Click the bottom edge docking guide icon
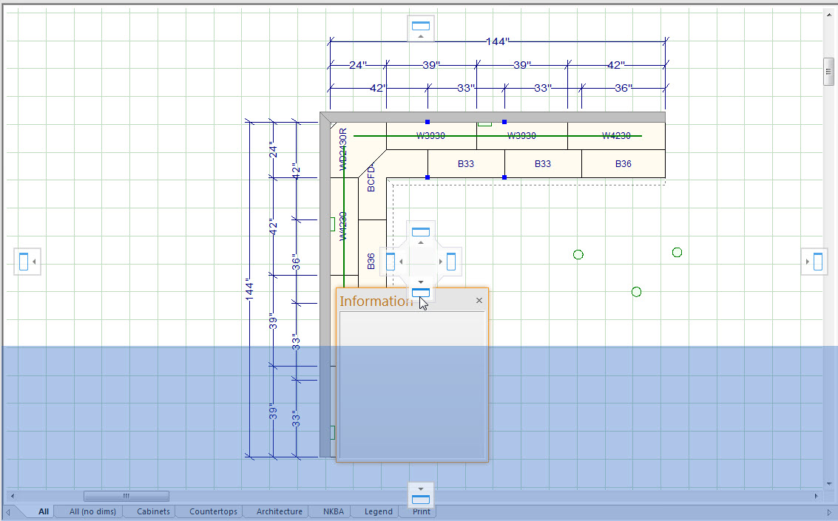 click(x=420, y=497)
